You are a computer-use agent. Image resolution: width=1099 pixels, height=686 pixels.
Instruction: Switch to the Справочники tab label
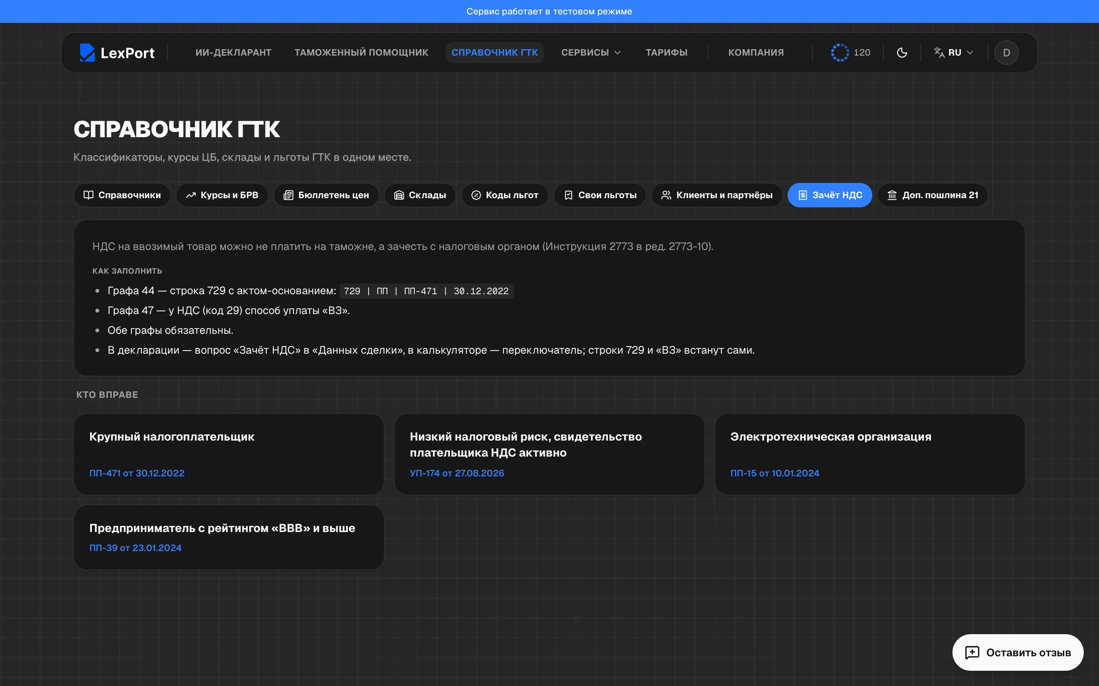pos(129,195)
